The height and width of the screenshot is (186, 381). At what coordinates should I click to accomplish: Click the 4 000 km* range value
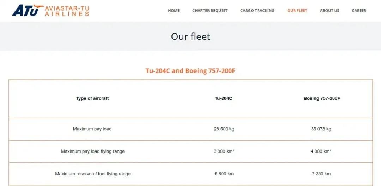(321, 151)
